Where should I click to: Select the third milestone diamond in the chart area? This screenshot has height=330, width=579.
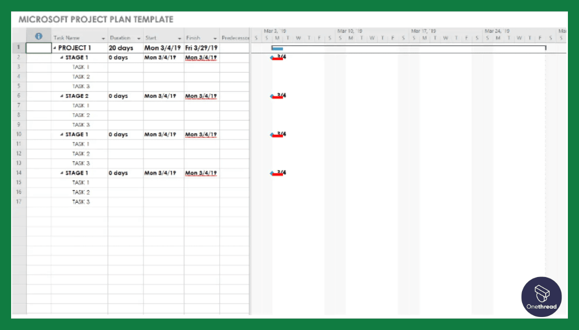[x=272, y=134]
